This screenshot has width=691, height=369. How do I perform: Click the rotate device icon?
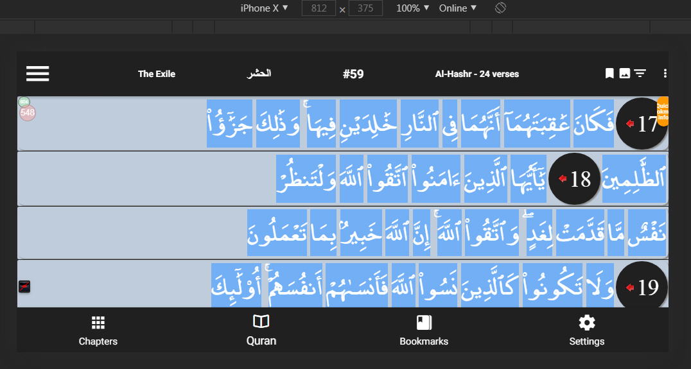502,8
